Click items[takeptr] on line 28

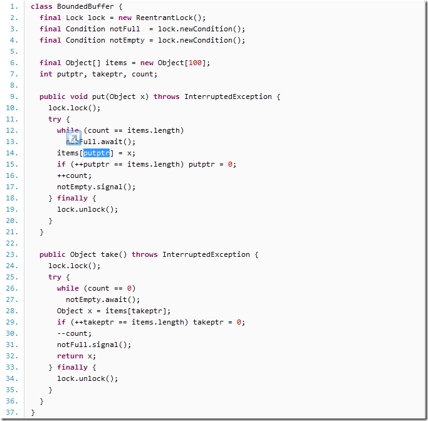point(135,311)
